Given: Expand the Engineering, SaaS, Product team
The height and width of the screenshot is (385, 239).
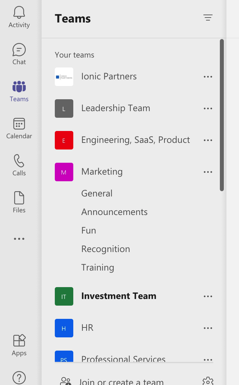Looking at the screenshot, I should pos(135,140).
